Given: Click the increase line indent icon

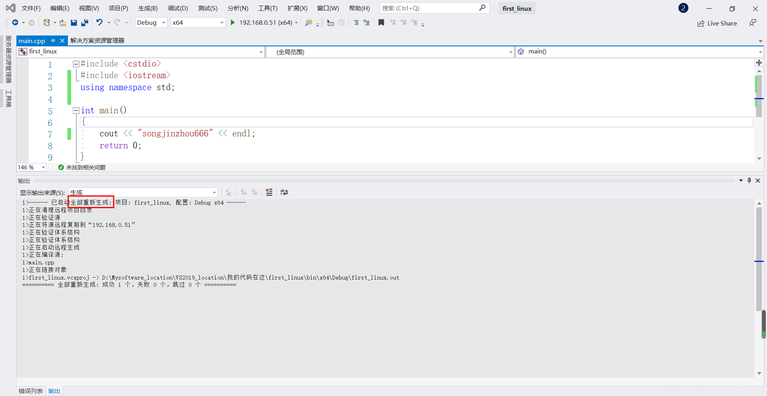Looking at the screenshot, I should (x=366, y=23).
